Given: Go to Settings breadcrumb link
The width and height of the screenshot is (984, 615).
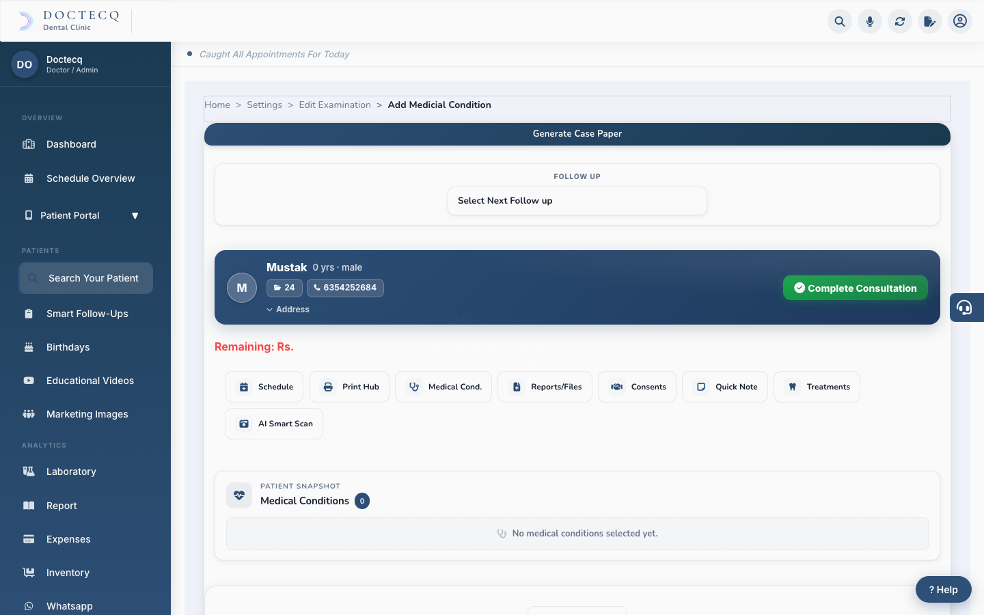Looking at the screenshot, I should click(x=264, y=105).
